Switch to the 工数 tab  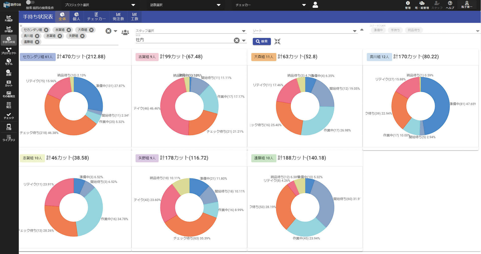click(135, 17)
